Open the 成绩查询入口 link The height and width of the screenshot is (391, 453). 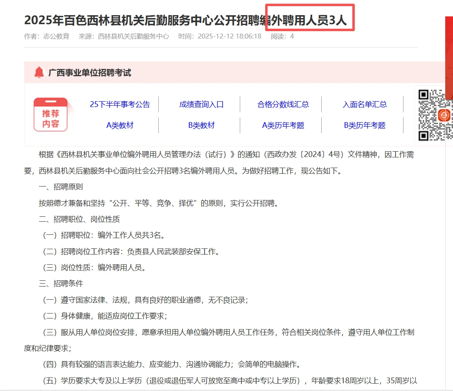pyautogui.click(x=201, y=105)
